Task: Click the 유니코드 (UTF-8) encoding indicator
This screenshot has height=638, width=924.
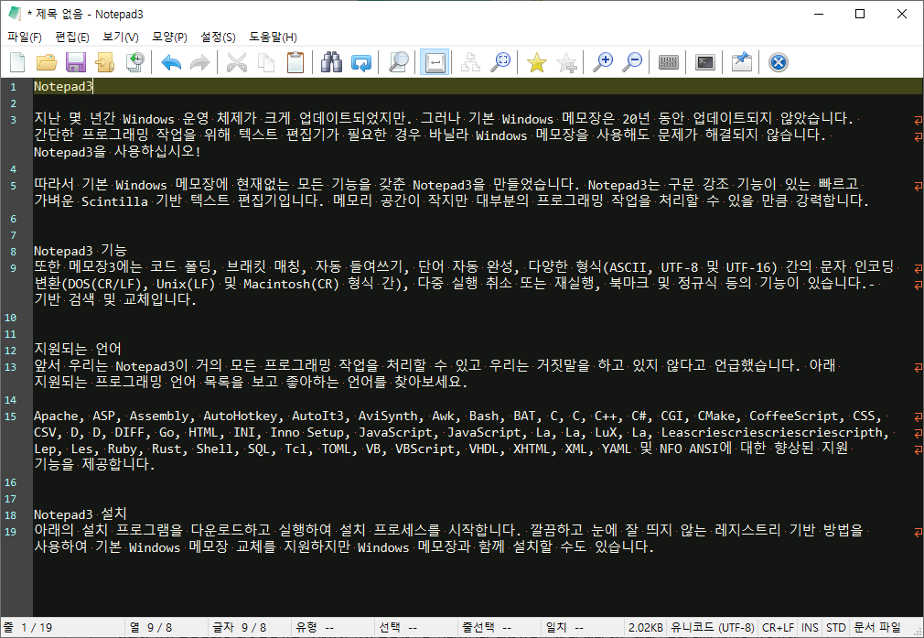Action: pos(712,627)
